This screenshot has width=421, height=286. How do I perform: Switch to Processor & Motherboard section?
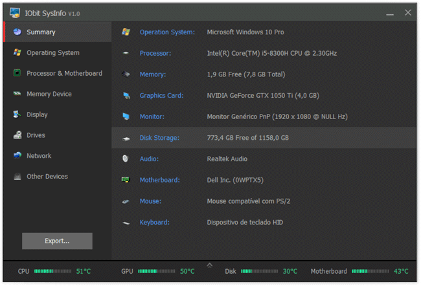(63, 74)
